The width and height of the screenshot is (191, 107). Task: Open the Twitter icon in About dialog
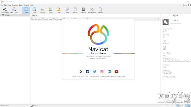click(x=95, y=72)
